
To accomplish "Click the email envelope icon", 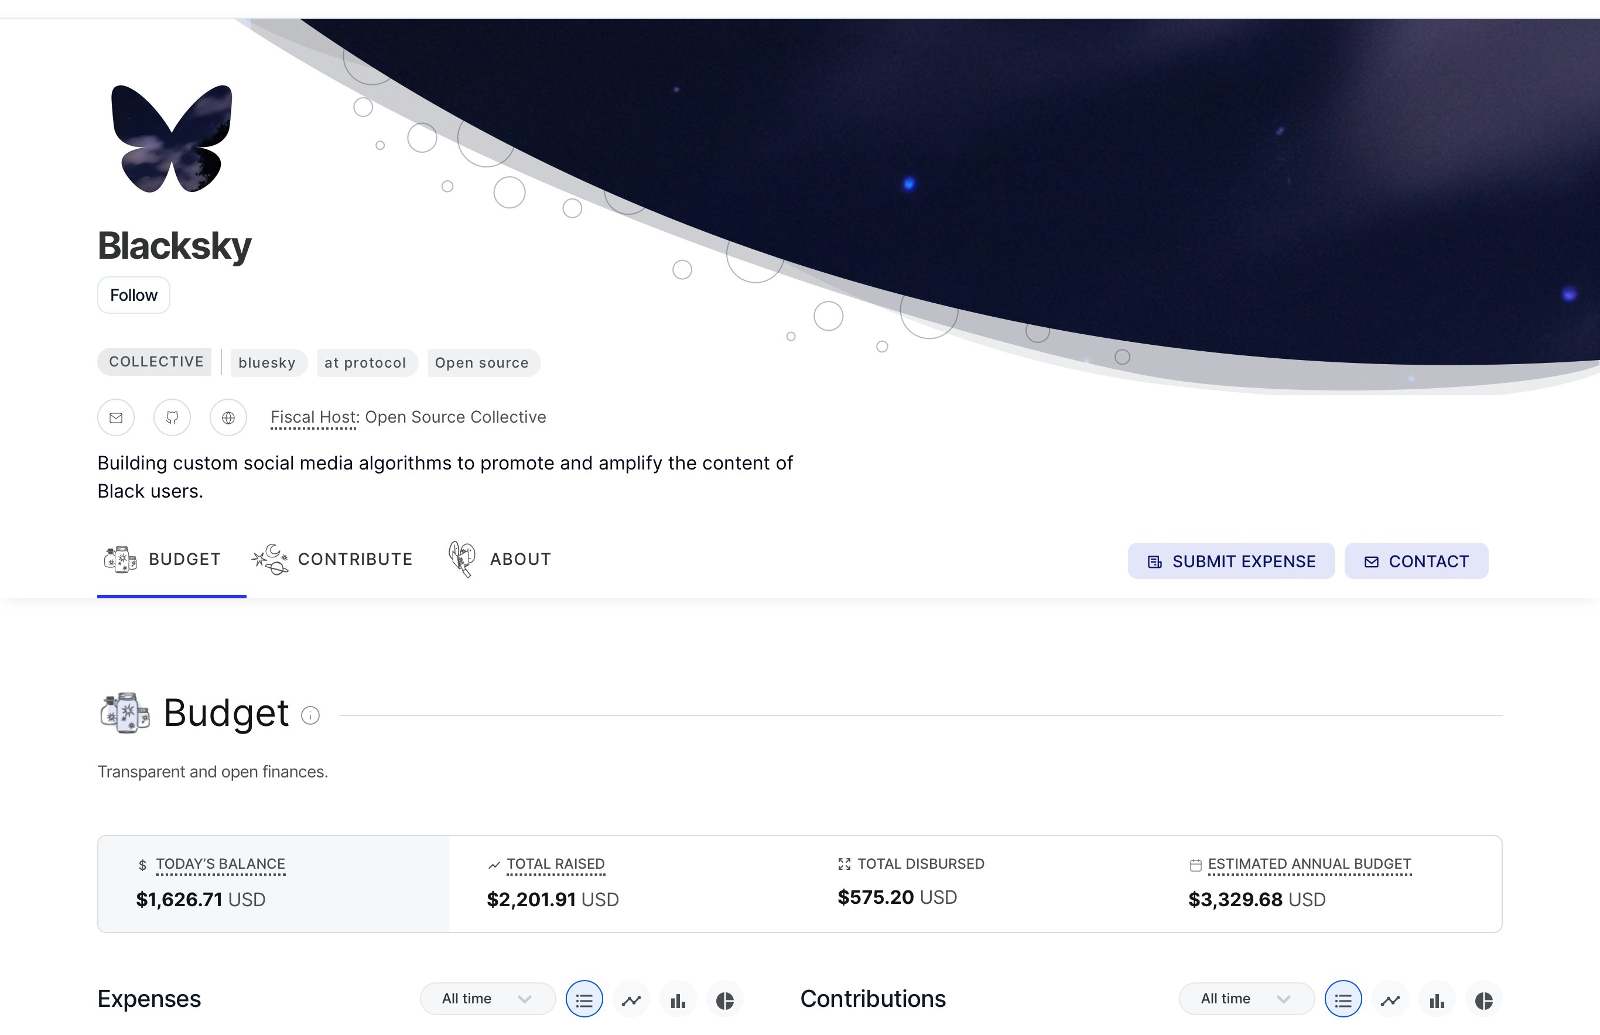I will 117,418.
